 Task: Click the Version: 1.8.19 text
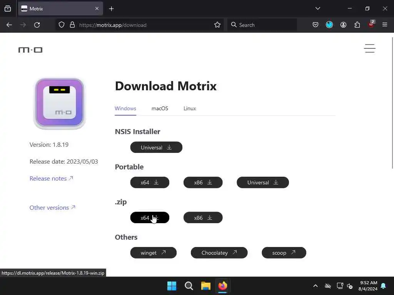click(x=49, y=145)
